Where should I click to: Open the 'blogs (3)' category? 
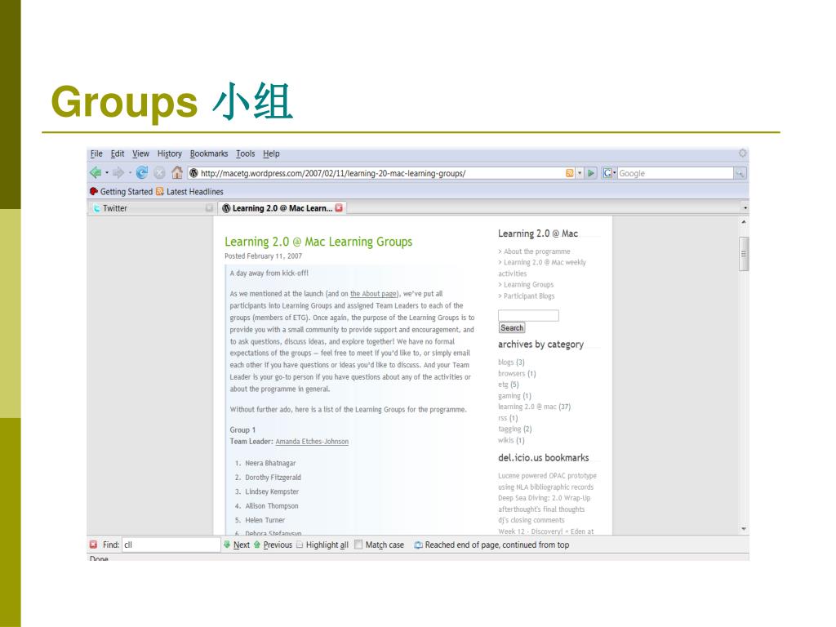point(511,362)
